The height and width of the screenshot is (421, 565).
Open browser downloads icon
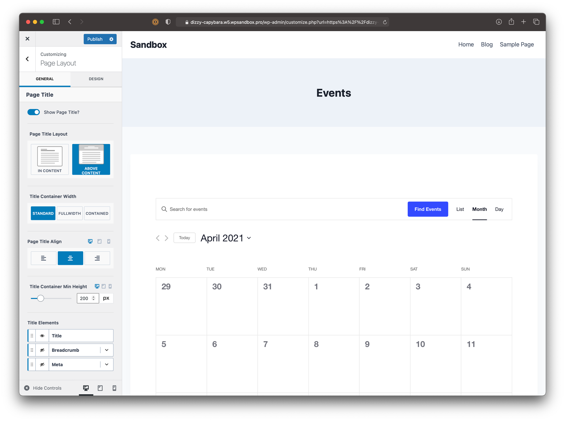(499, 22)
